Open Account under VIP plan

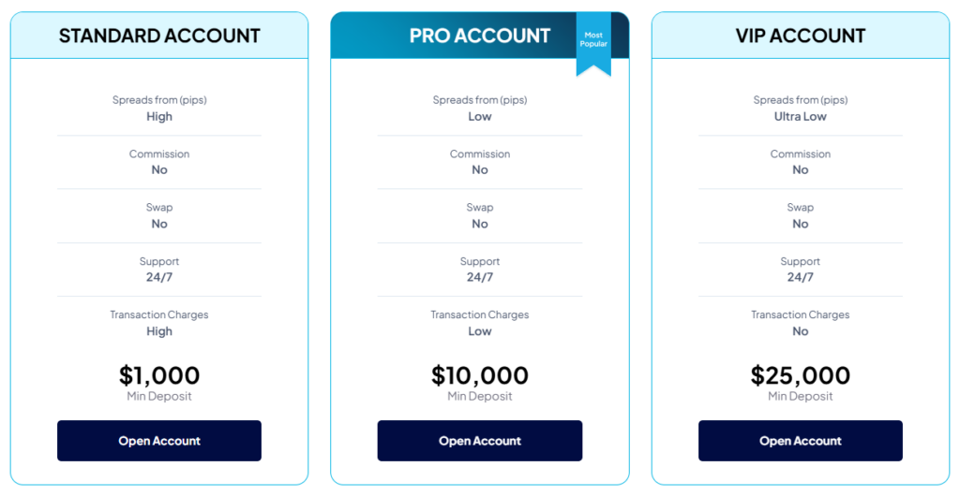(x=801, y=441)
